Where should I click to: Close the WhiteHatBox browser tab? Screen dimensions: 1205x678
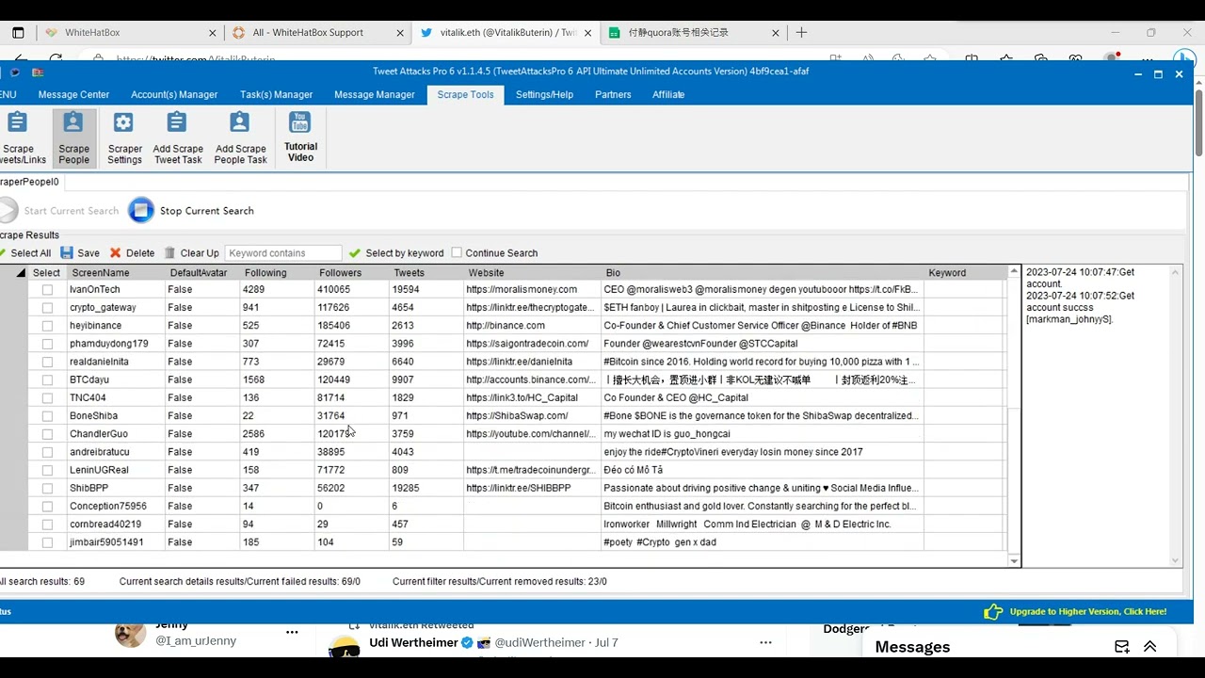coord(213,32)
